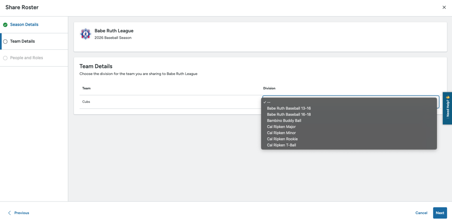This screenshot has width=452, height=224.
Task: Select Bambino Buddy Ball division
Action: (349, 120)
